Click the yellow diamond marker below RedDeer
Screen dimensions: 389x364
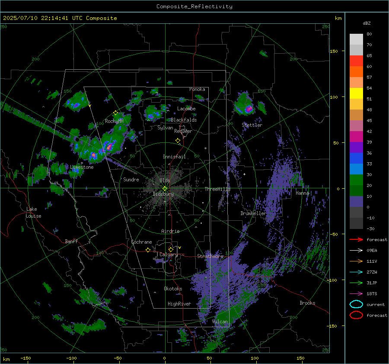click(178, 141)
